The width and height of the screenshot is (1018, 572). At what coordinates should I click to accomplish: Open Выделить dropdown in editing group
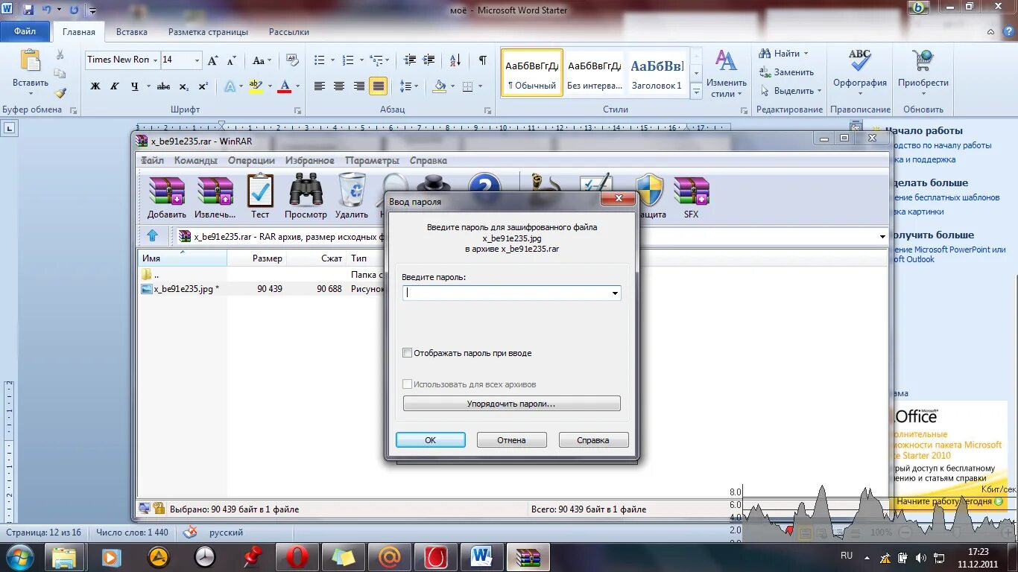click(x=819, y=91)
